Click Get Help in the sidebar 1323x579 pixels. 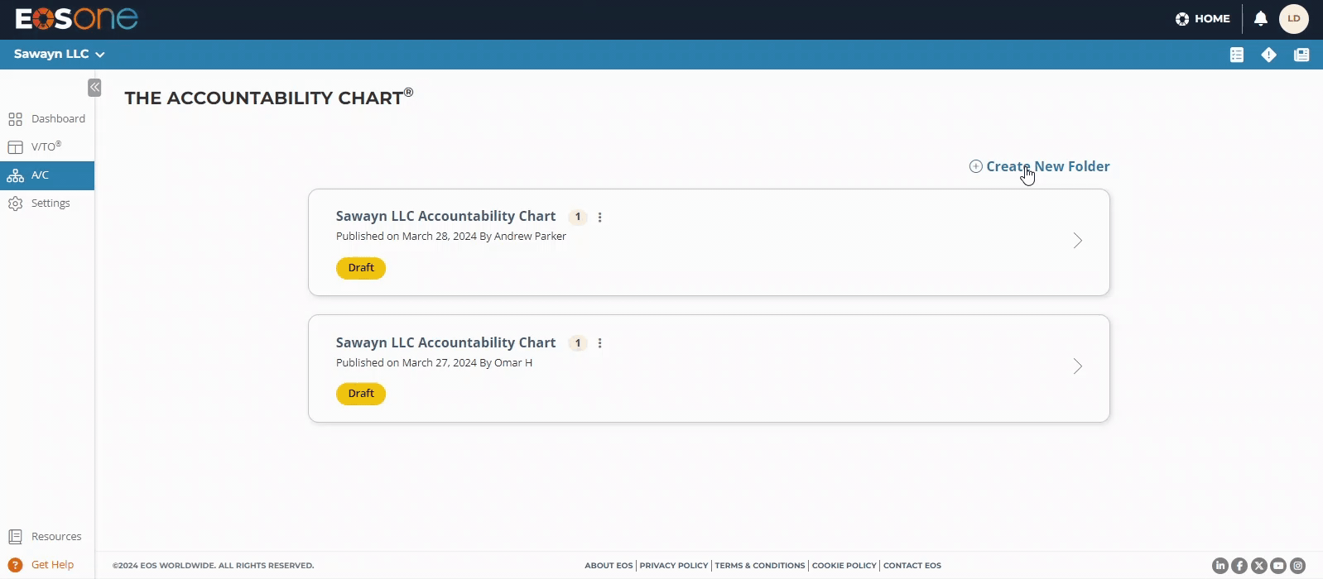tap(47, 565)
